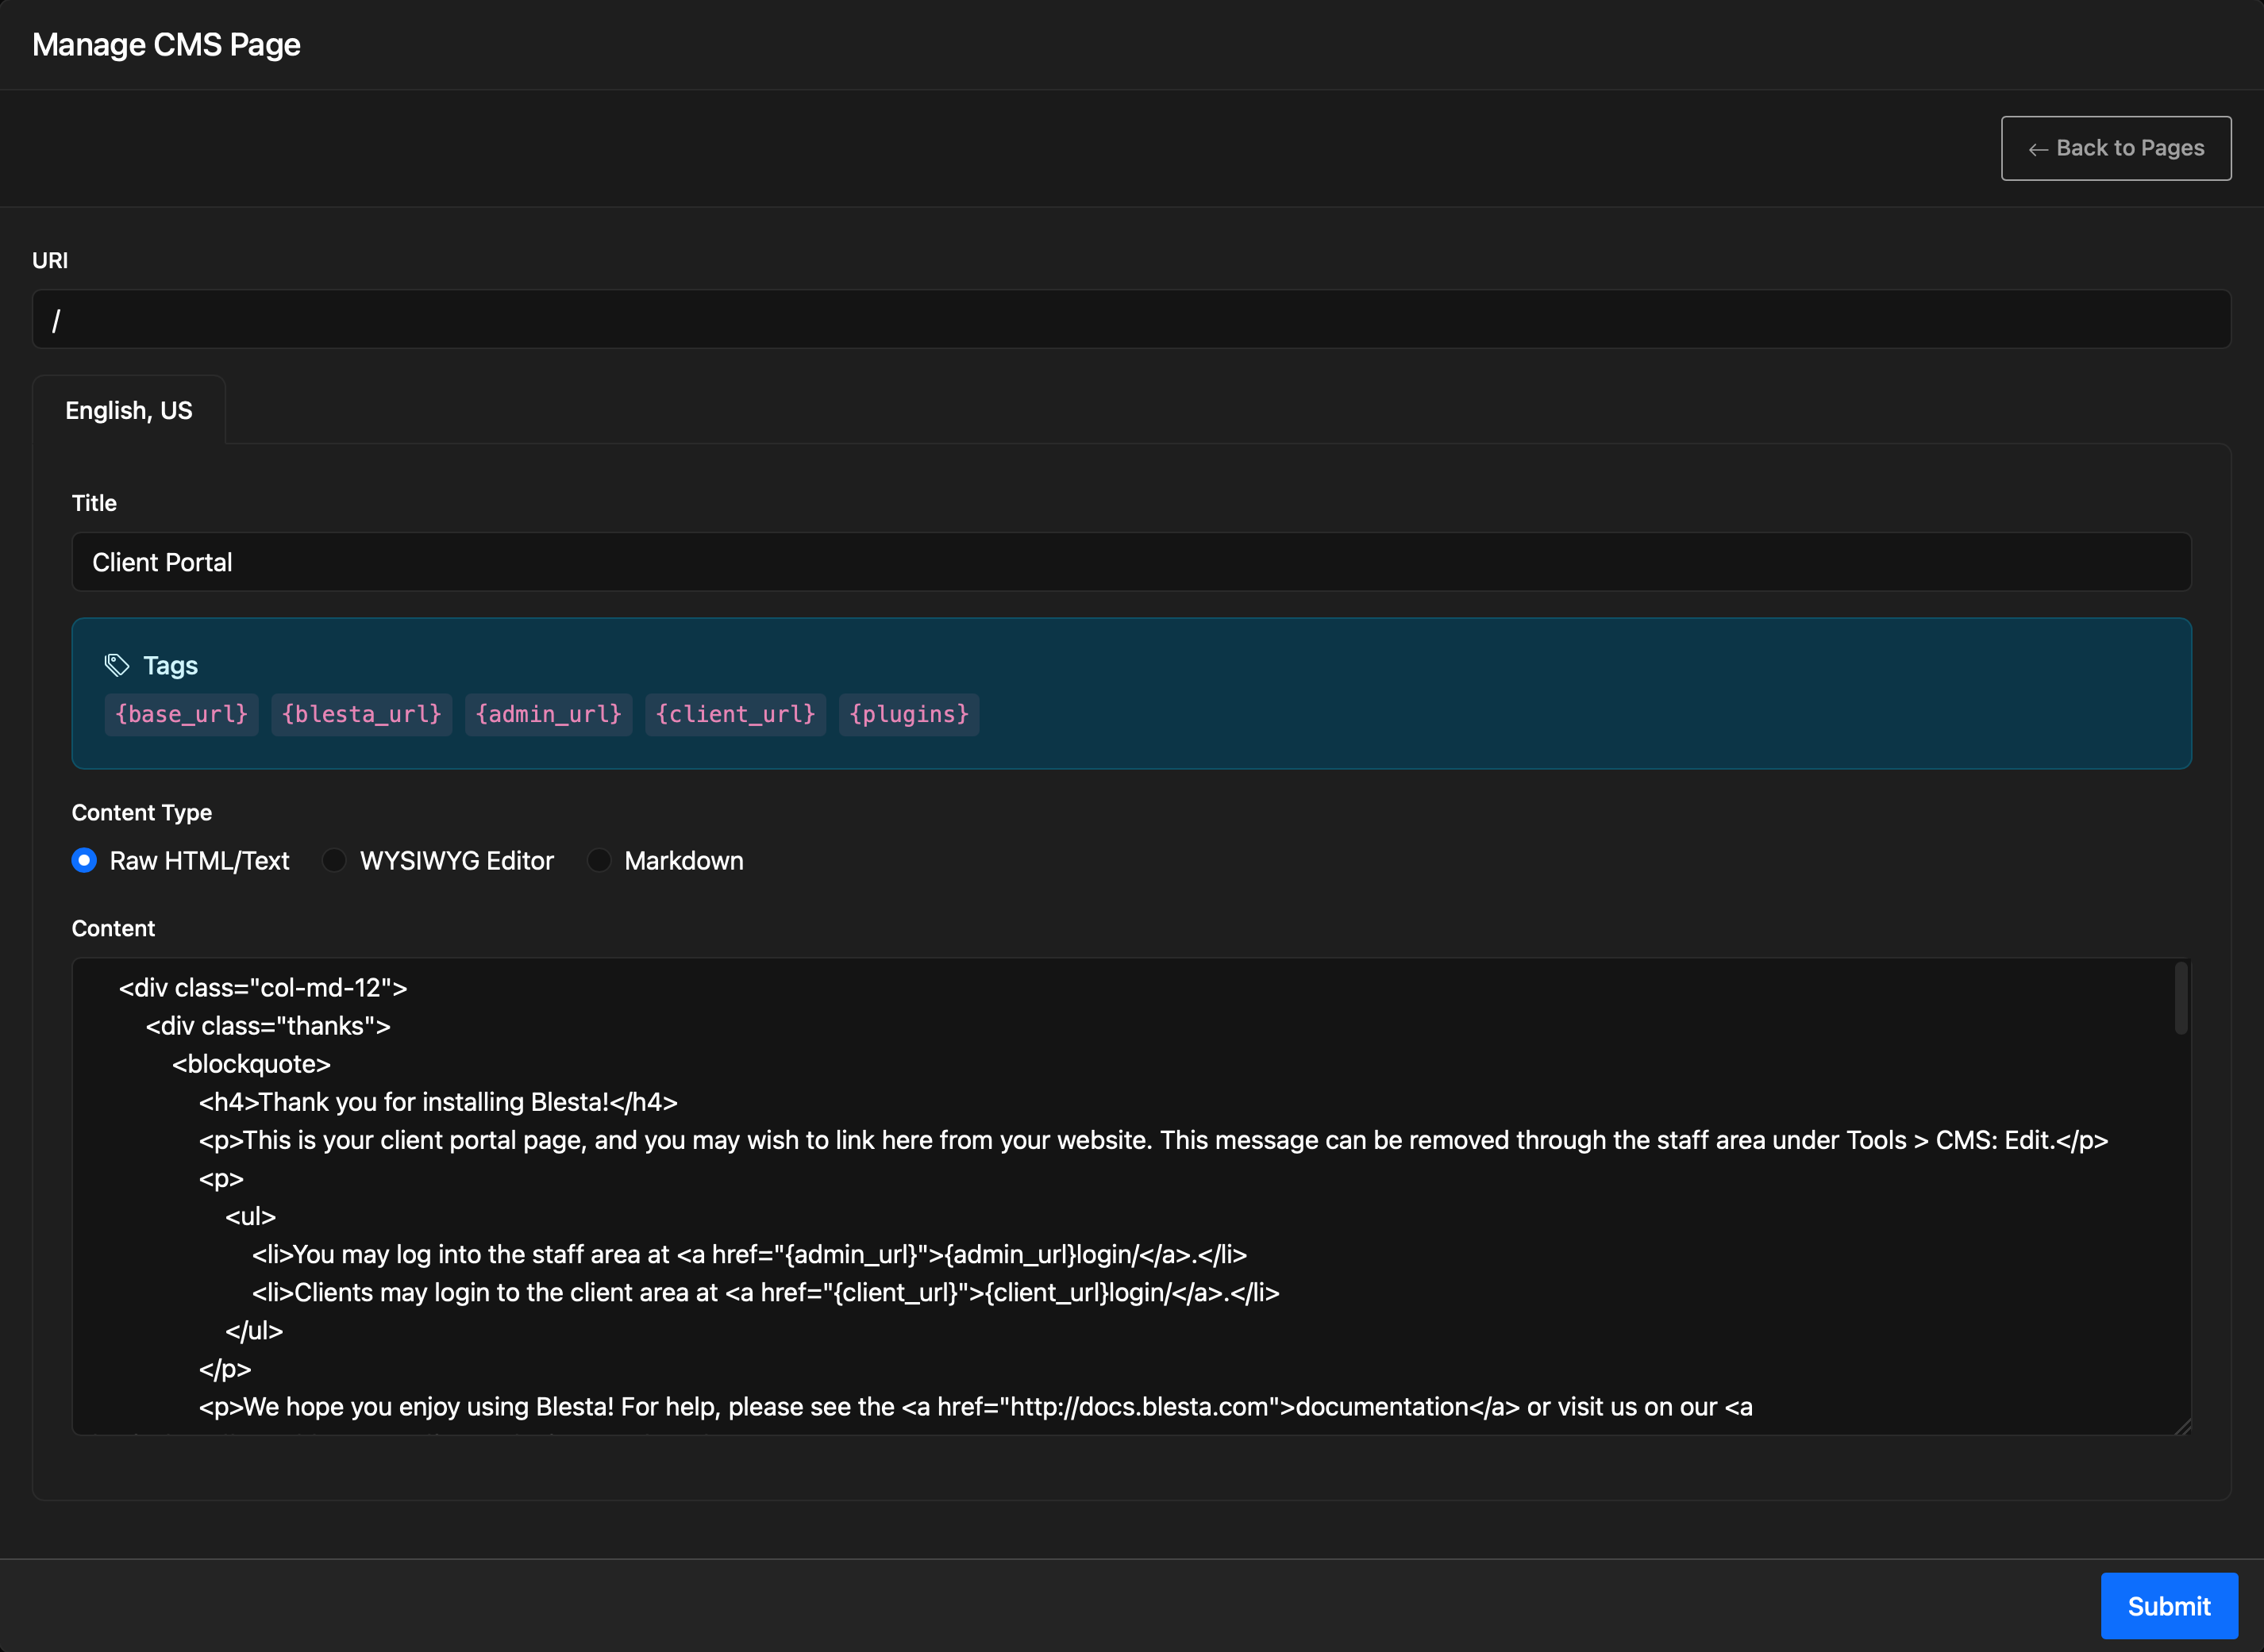The width and height of the screenshot is (2264, 1652).
Task: Click the URI field label
Action: pos(50,260)
